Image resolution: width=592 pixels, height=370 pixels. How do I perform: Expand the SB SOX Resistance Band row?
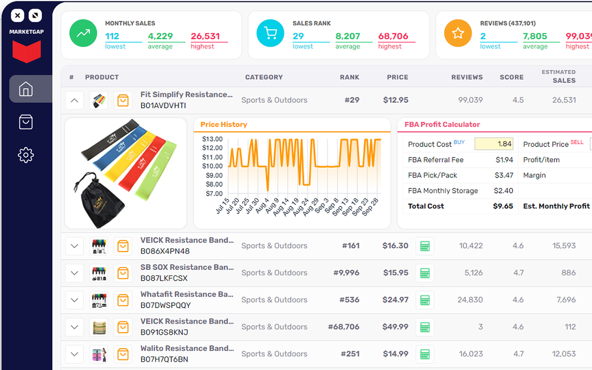74,273
